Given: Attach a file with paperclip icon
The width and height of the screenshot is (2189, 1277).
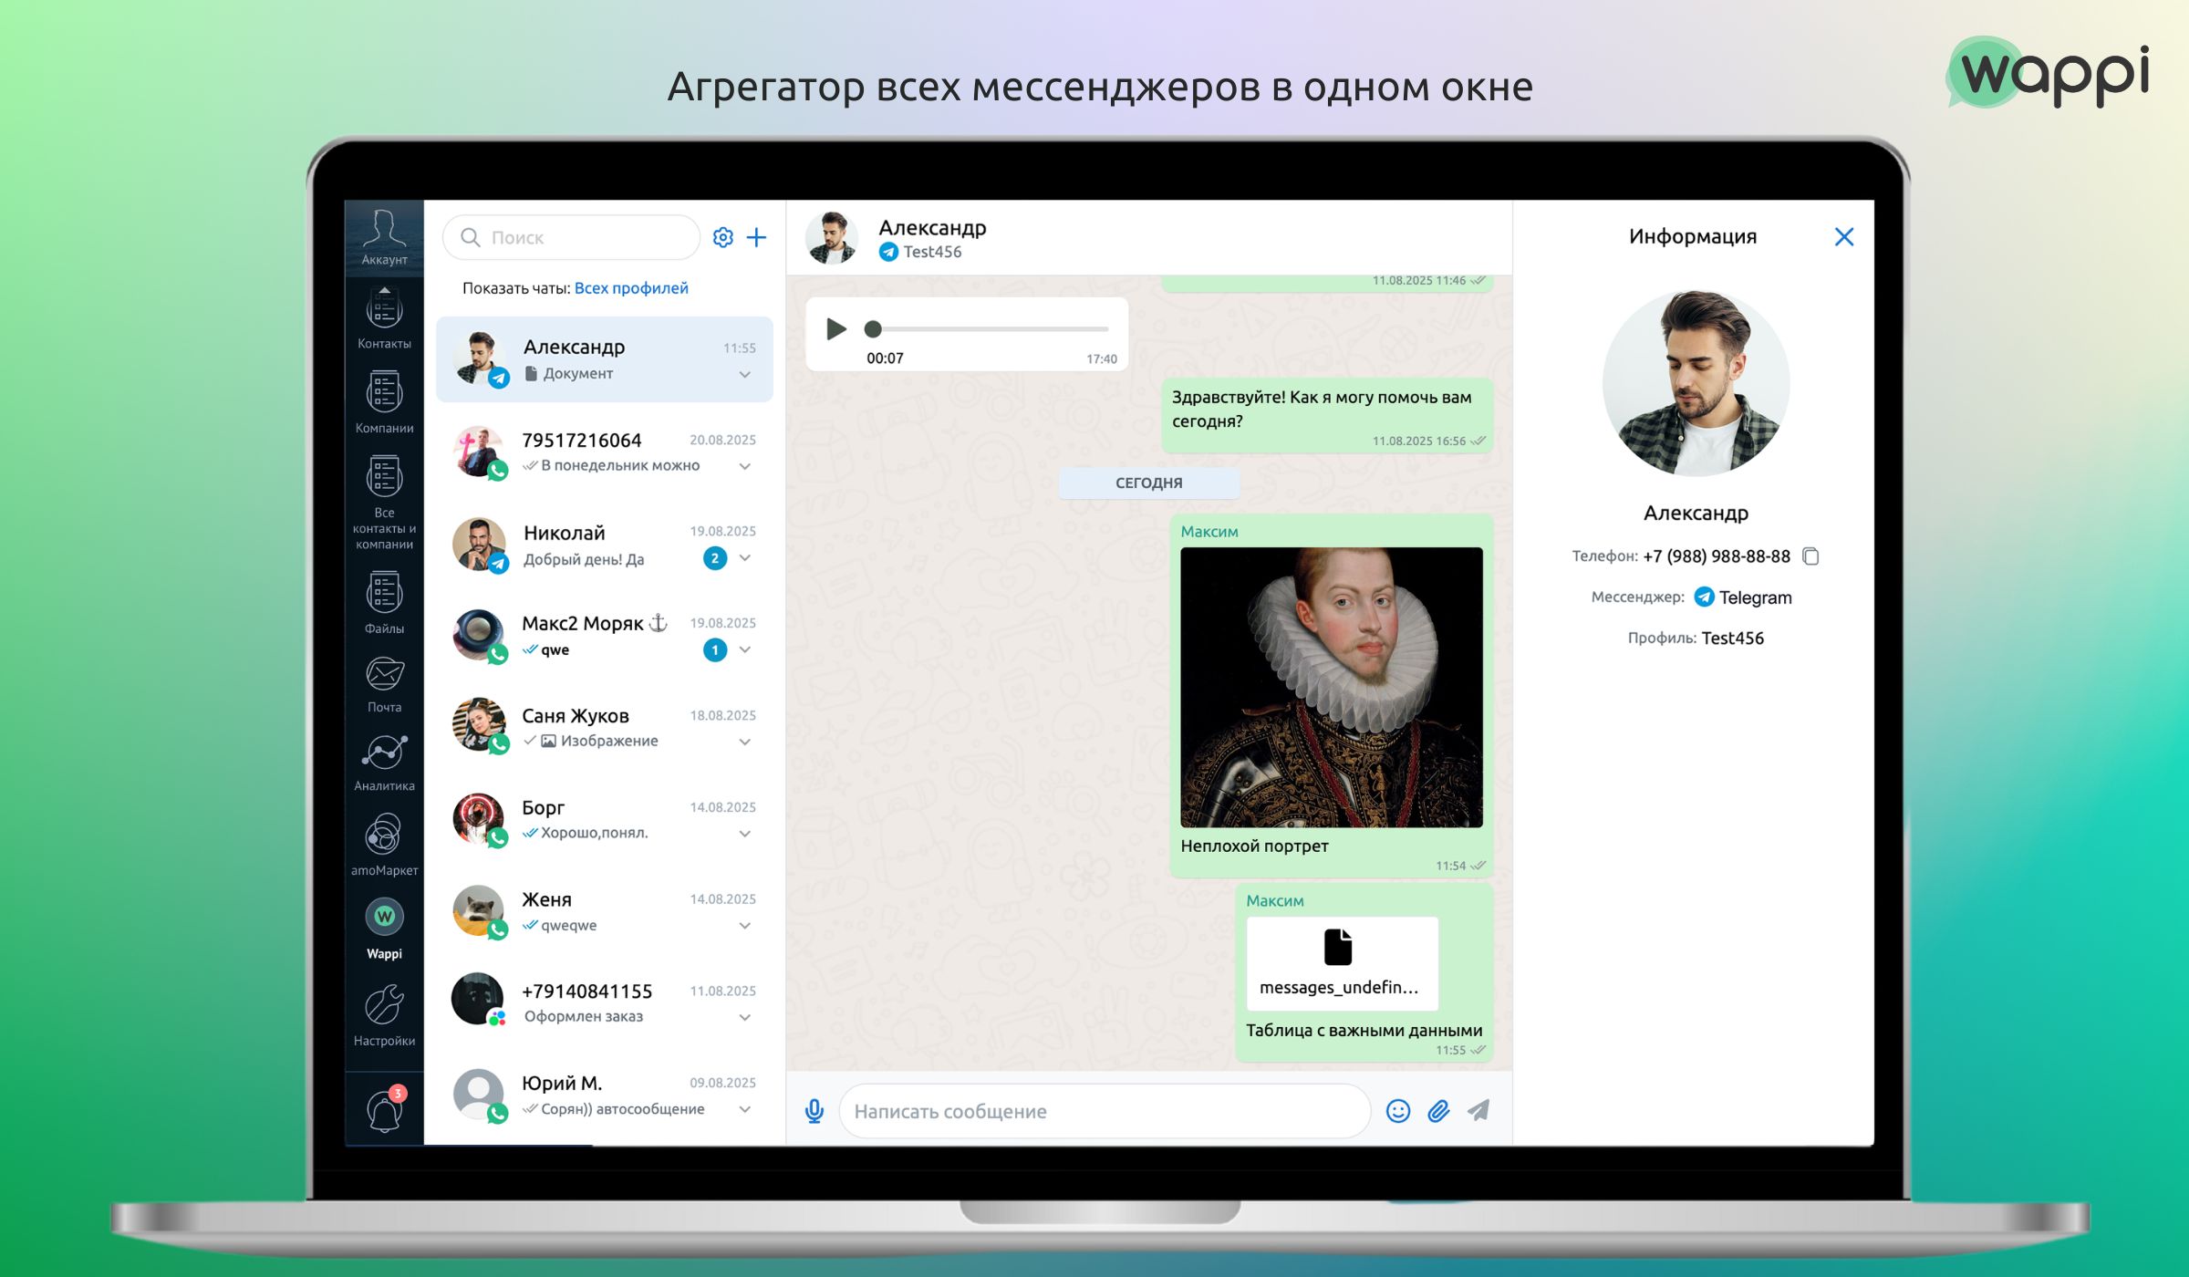Looking at the screenshot, I should click(1438, 1111).
